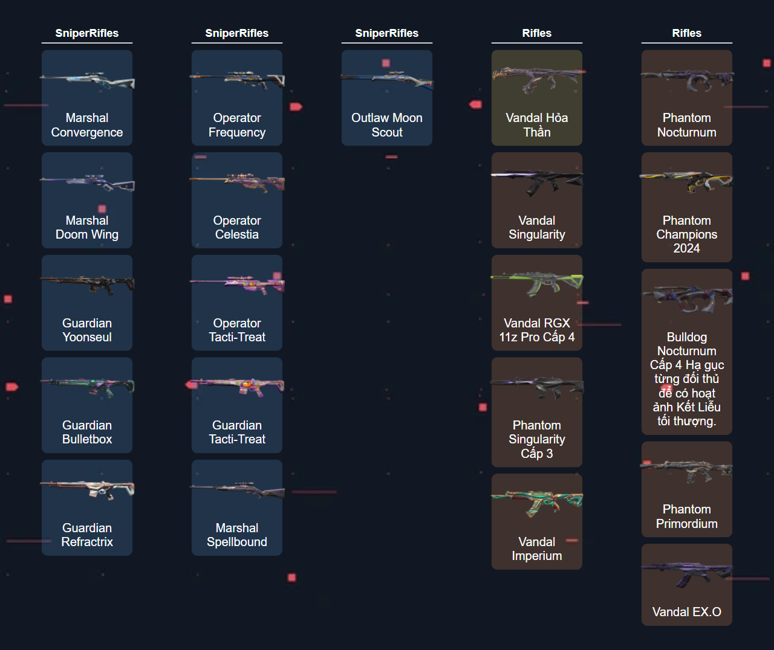Choose the Guardian Yoonseul skin card

pos(87,303)
